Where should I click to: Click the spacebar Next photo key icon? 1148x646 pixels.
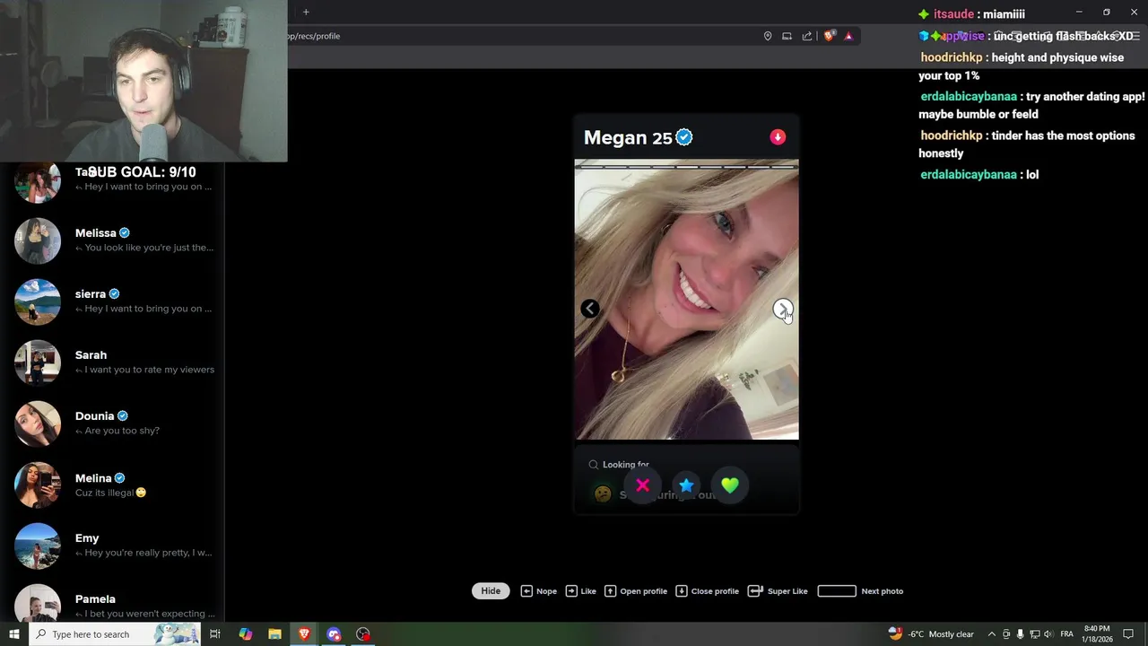(x=837, y=591)
